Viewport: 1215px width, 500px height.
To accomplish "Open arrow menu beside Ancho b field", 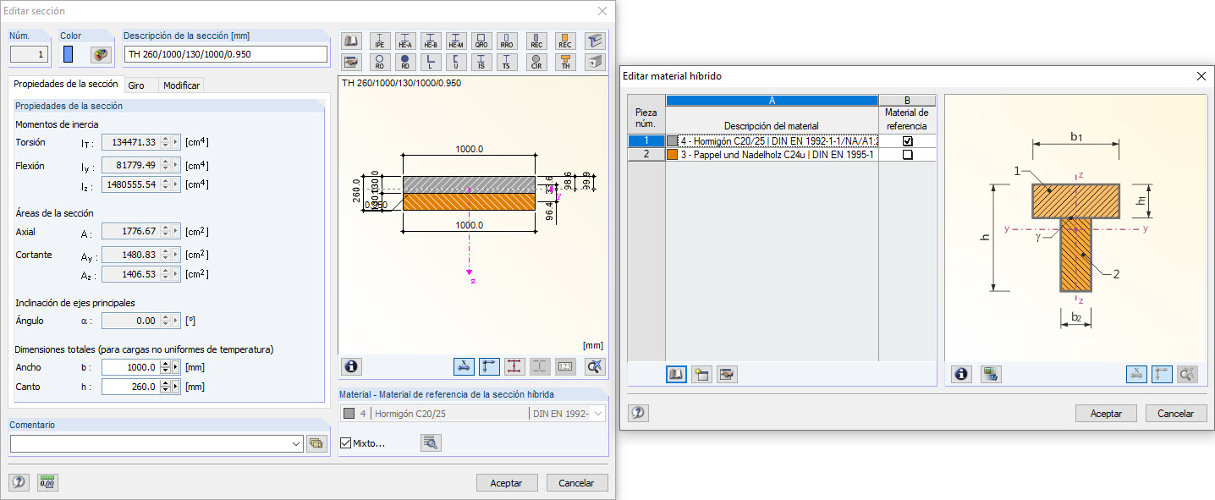I will (x=176, y=367).
